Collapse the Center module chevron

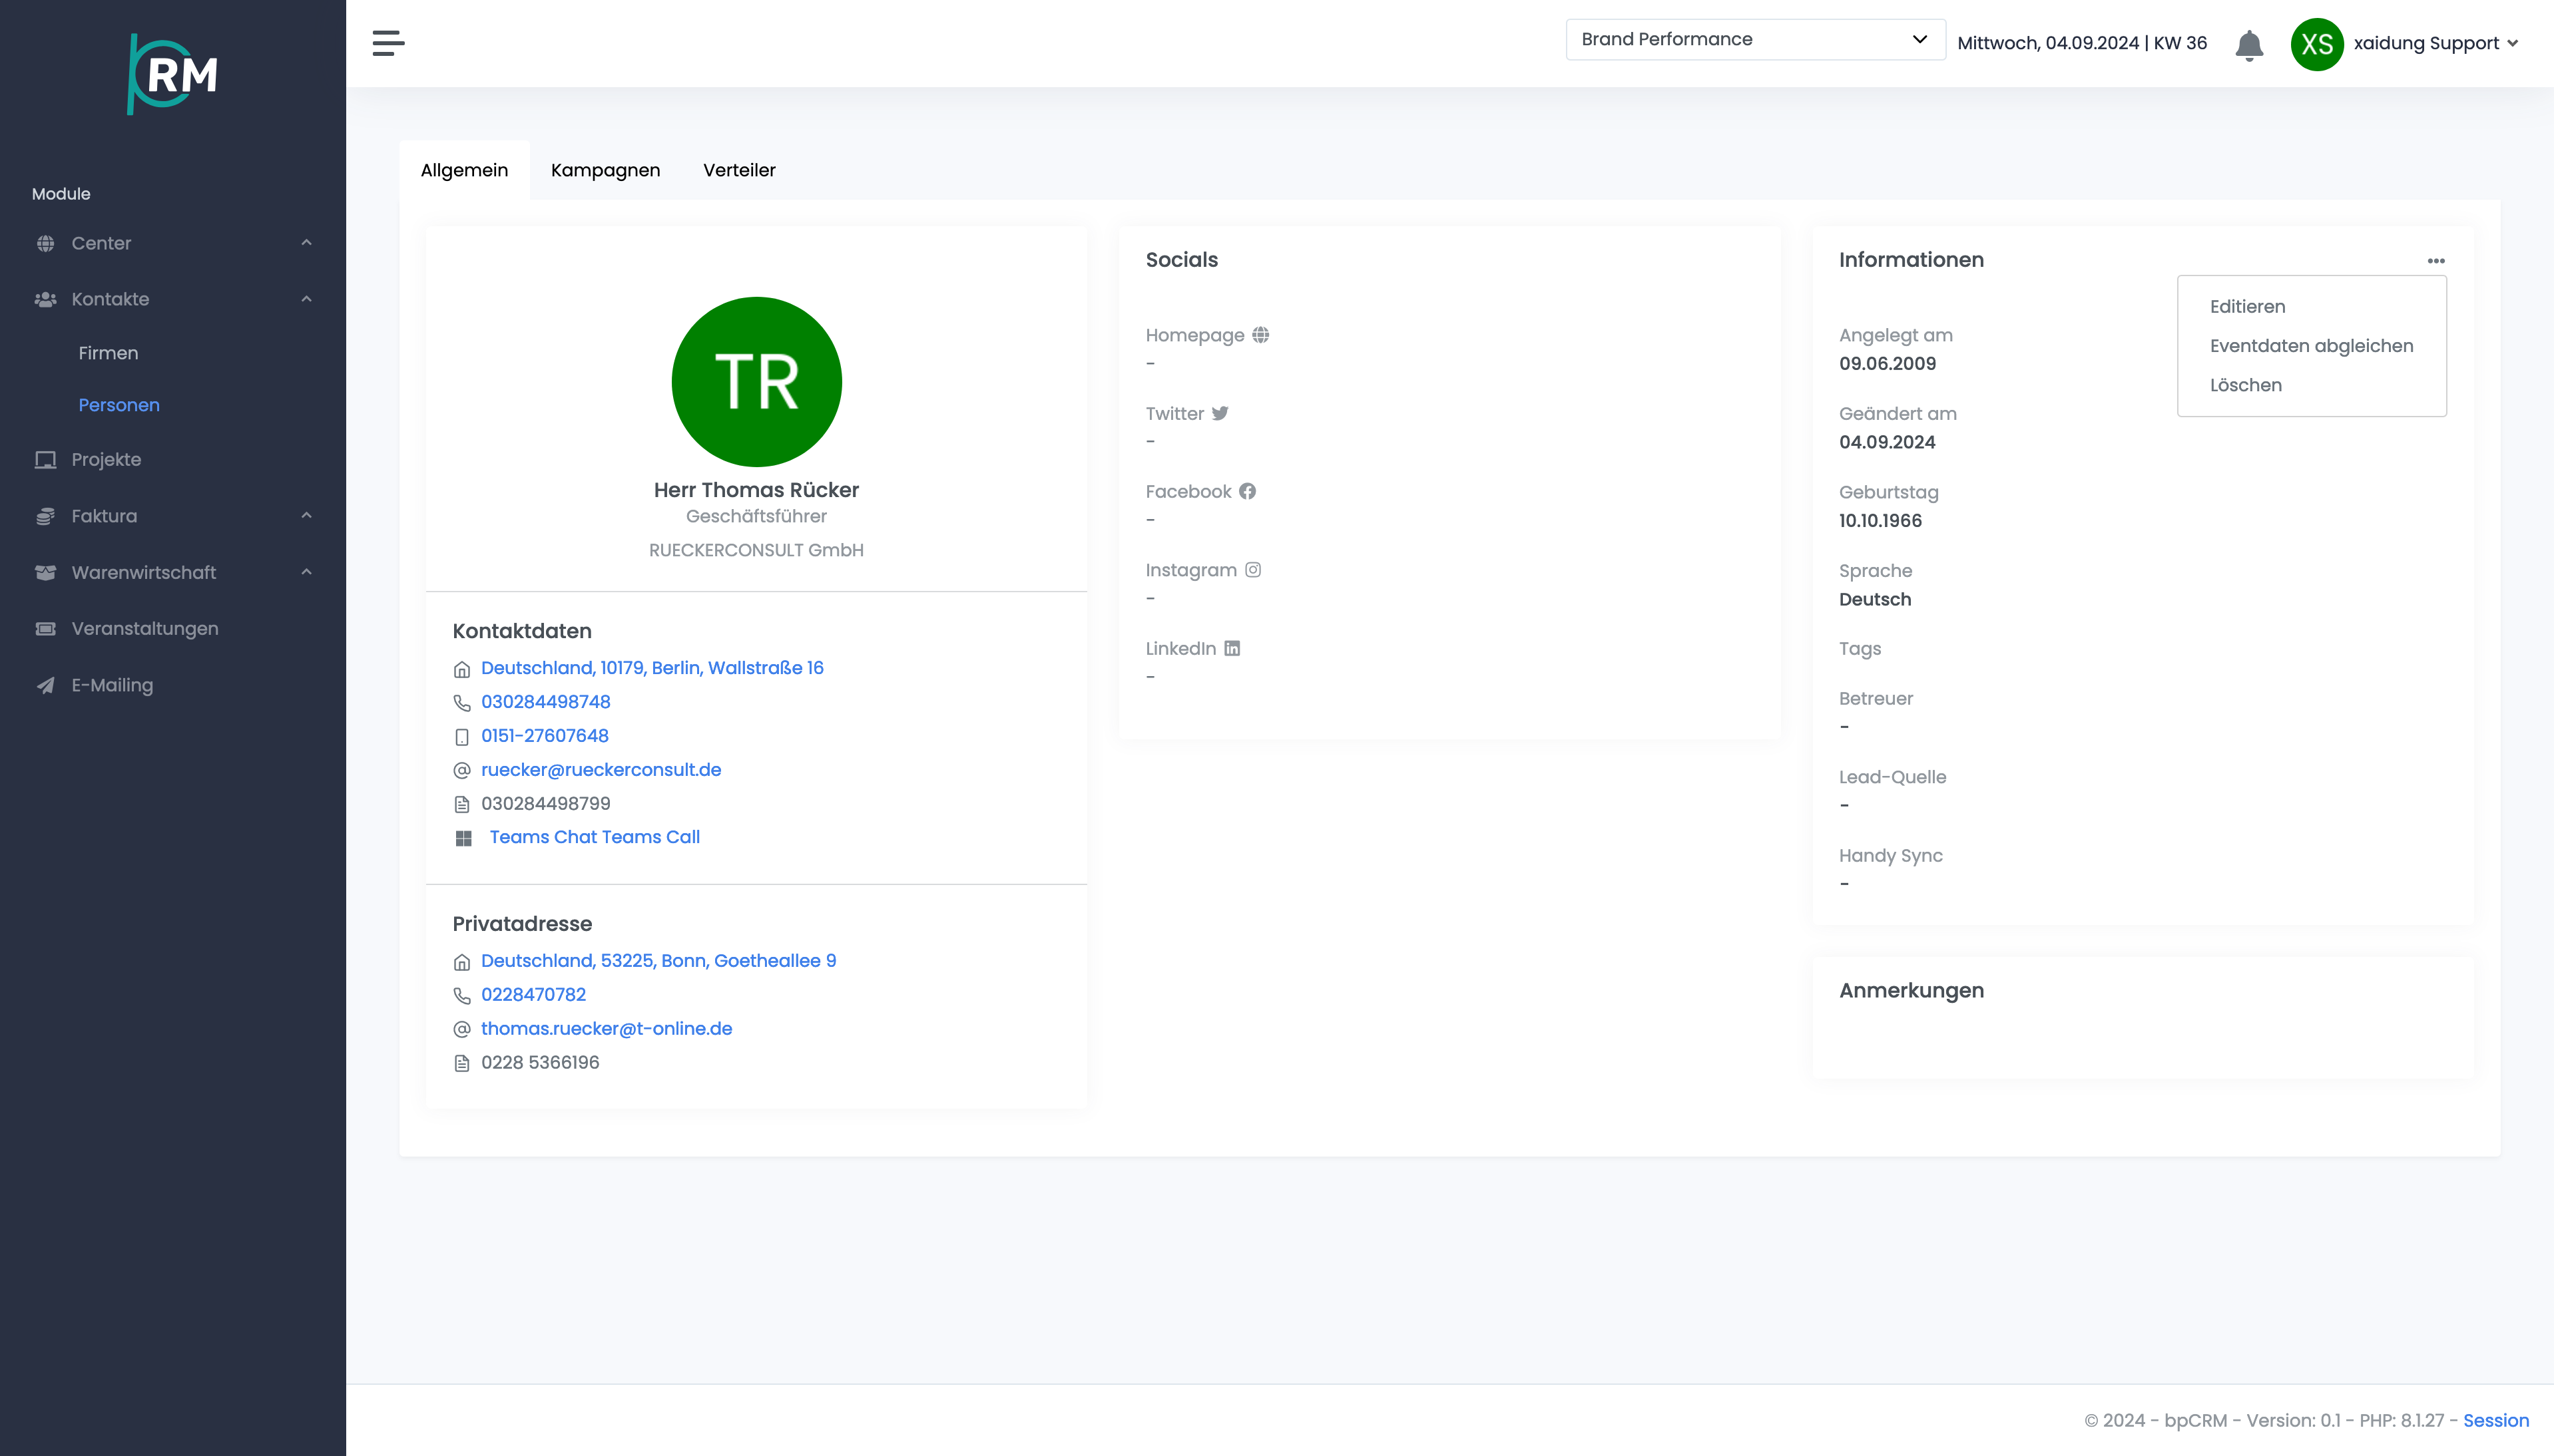306,243
